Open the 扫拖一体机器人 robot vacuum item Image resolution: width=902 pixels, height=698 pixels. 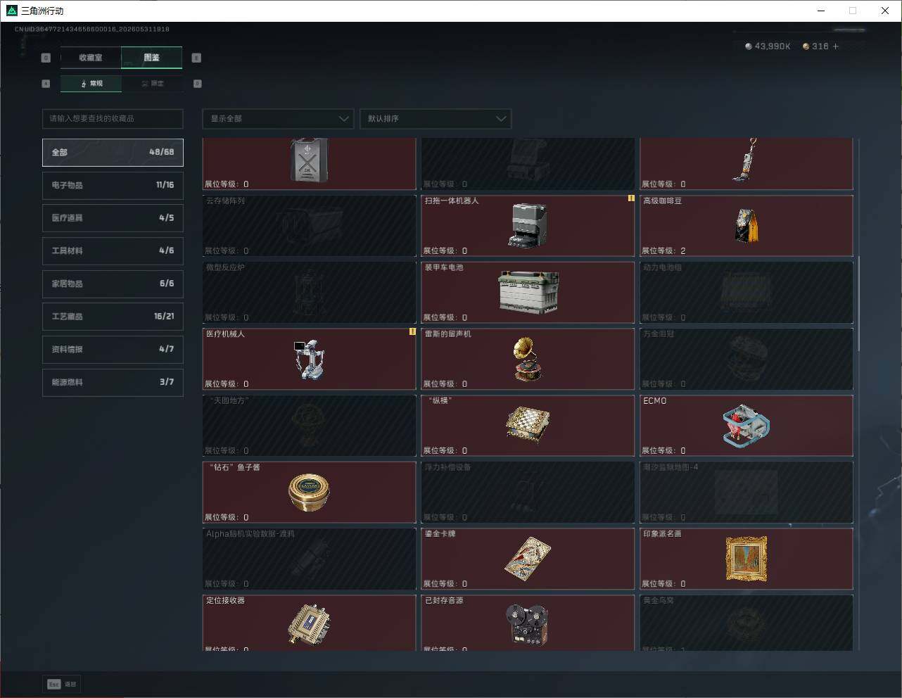click(528, 225)
